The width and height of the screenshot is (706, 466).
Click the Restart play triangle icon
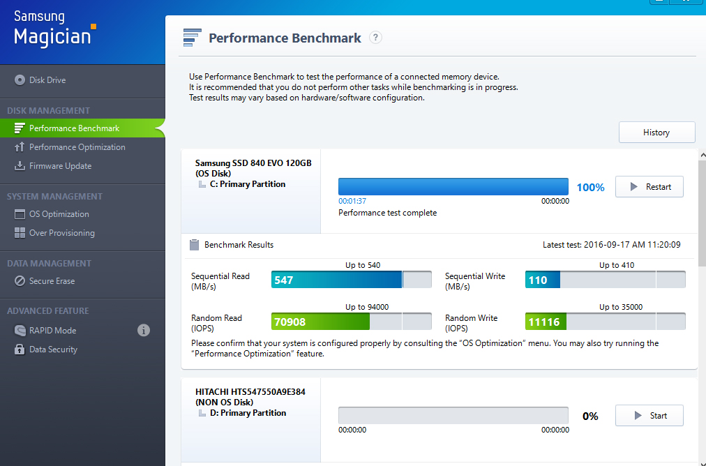coord(633,187)
